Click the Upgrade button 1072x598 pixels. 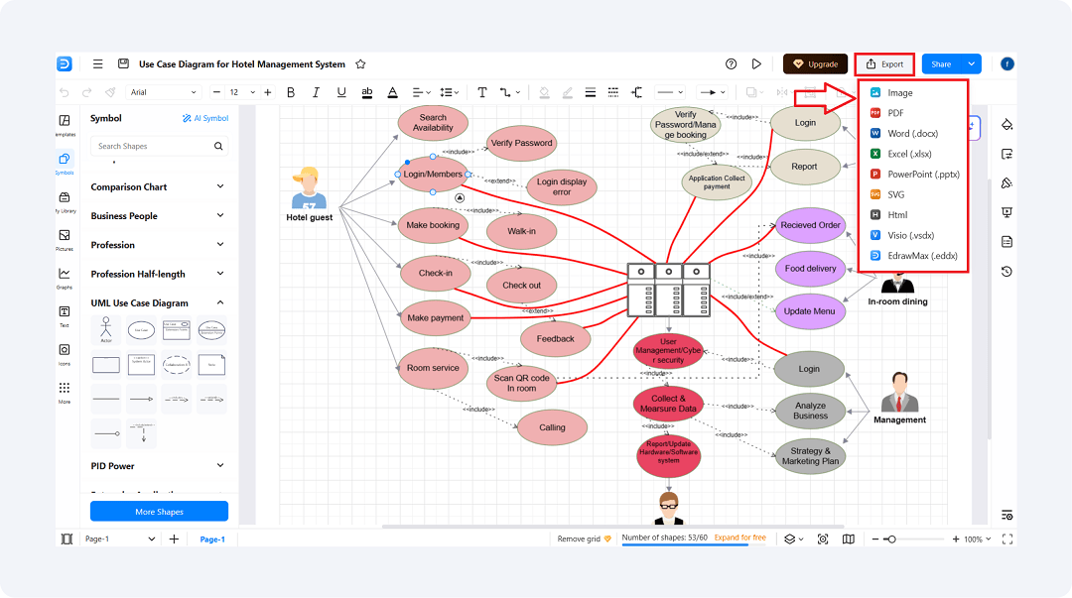point(815,63)
